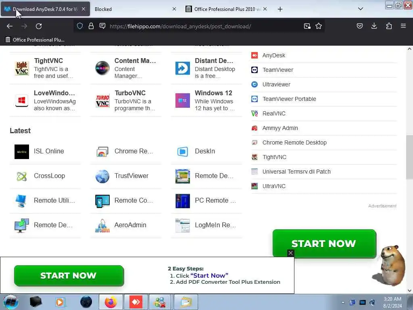Click the filehippo URL address bar

tap(180, 26)
